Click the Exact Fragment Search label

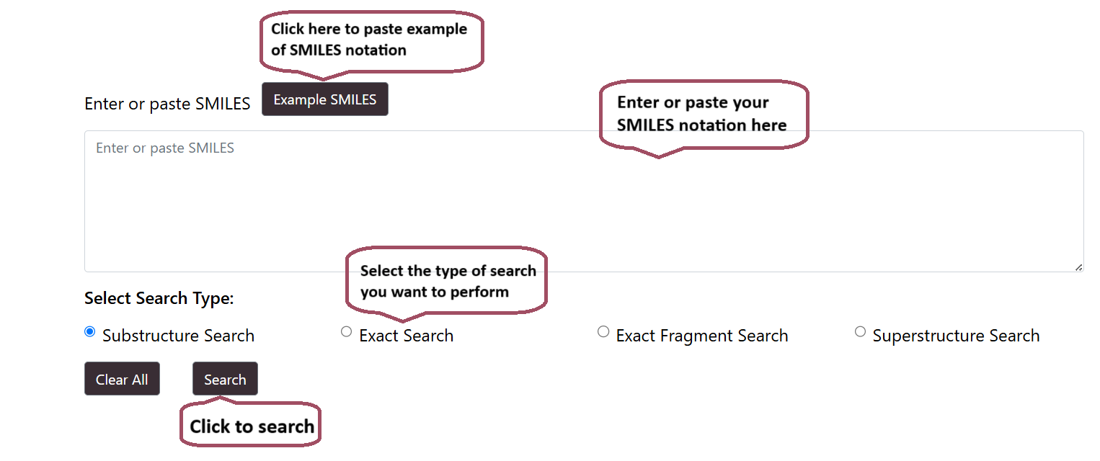click(701, 335)
